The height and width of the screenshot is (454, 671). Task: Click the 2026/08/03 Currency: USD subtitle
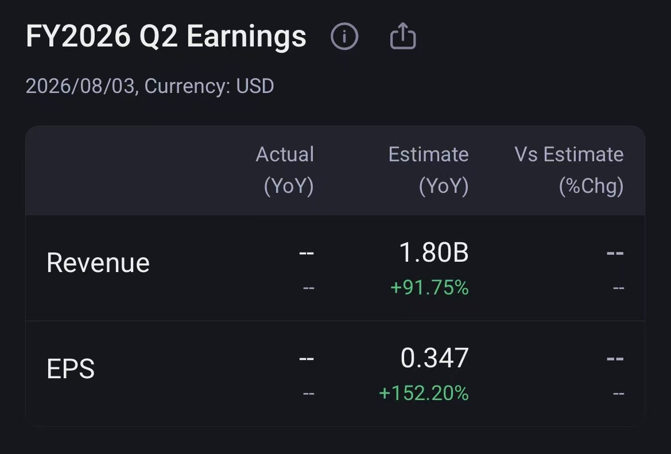(x=150, y=86)
